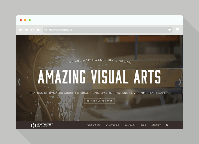
Task: Click the nwsigns.com address field
Action: tap(107, 30)
